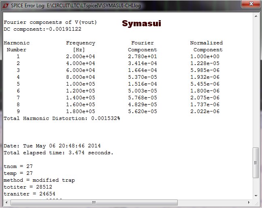This screenshot has height=208, width=262.
Task: Click normalized value 1.737e-06
Action: click(204, 105)
